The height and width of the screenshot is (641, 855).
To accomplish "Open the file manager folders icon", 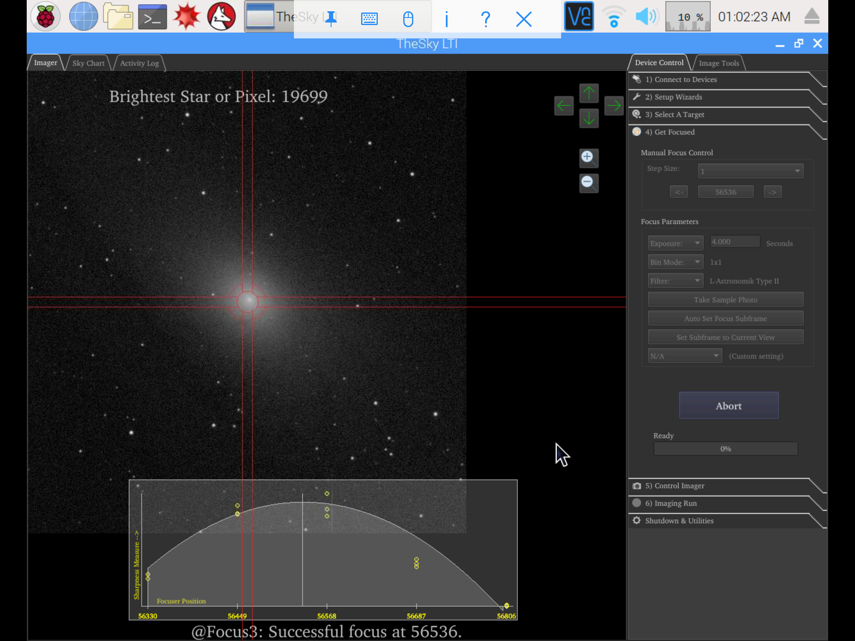I will (x=118, y=17).
